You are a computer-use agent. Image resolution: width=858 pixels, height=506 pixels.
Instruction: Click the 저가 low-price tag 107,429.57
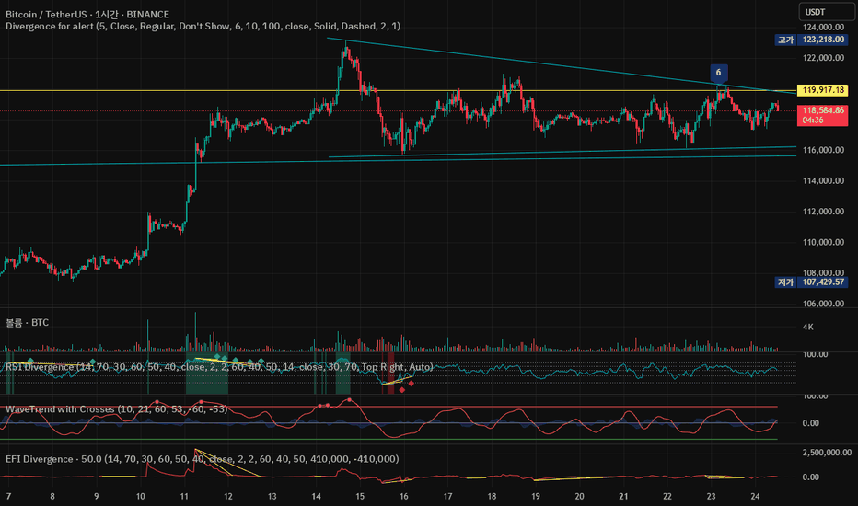coord(811,282)
